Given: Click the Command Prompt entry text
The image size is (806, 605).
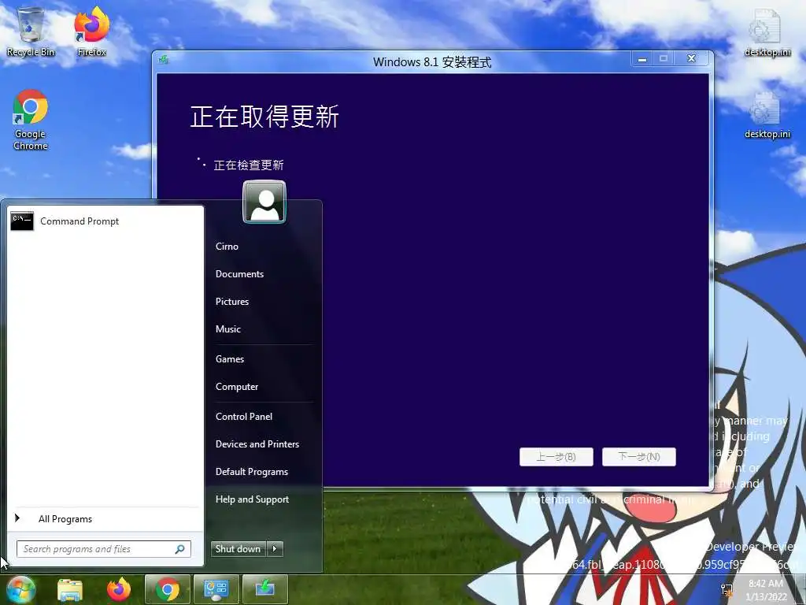Looking at the screenshot, I should tap(79, 221).
